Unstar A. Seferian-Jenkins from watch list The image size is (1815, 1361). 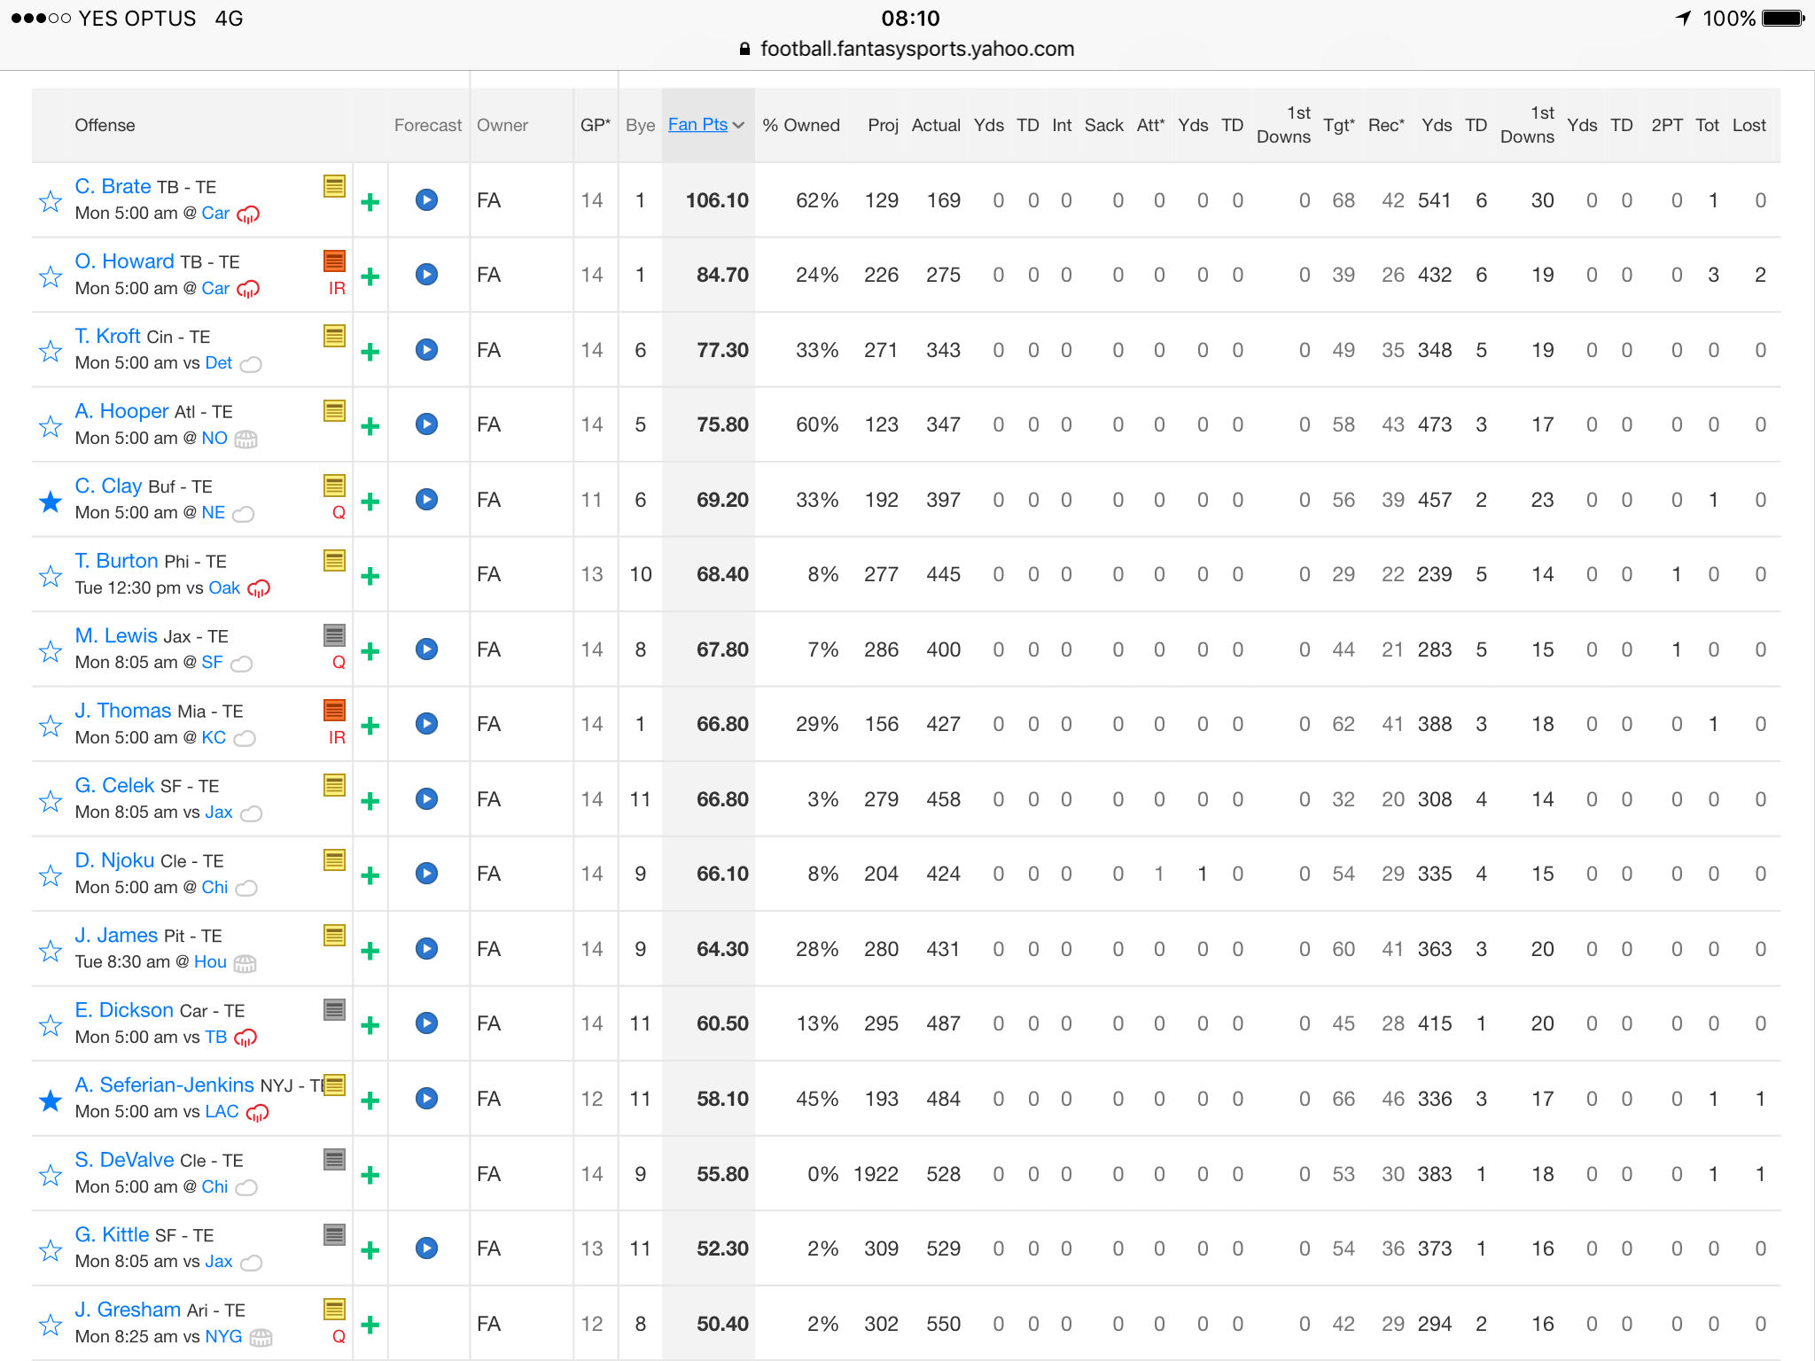51,1100
